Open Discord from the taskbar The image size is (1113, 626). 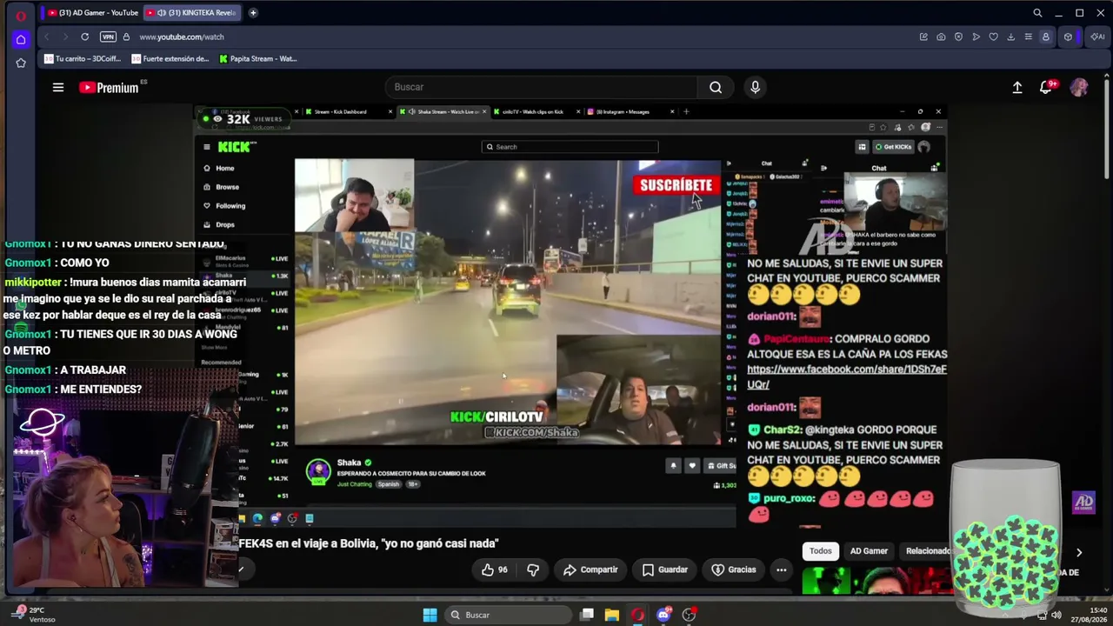pos(663,615)
